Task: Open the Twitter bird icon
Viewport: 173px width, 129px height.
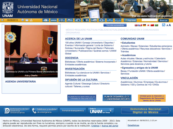Action: pyautogui.click(x=102, y=20)
